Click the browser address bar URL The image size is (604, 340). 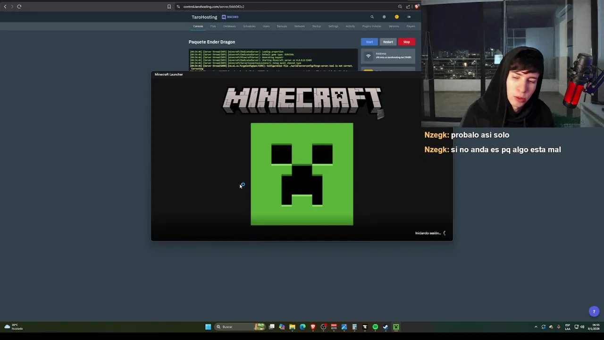214,7
